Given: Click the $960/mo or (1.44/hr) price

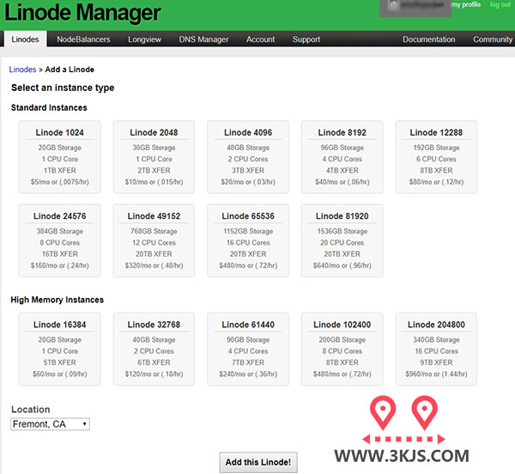Looking at the screenshot, I should tap(436, 374).
